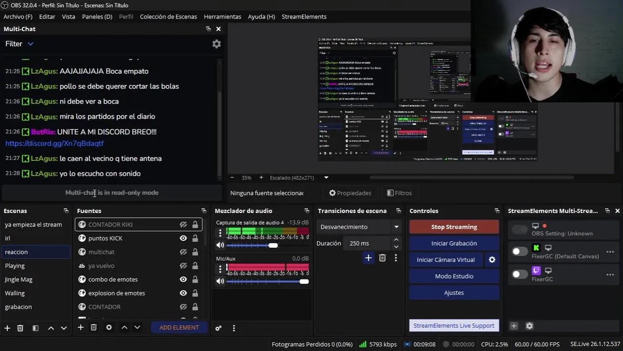
Task: Open Paneles (D) menu
Action: coord(97,17)
